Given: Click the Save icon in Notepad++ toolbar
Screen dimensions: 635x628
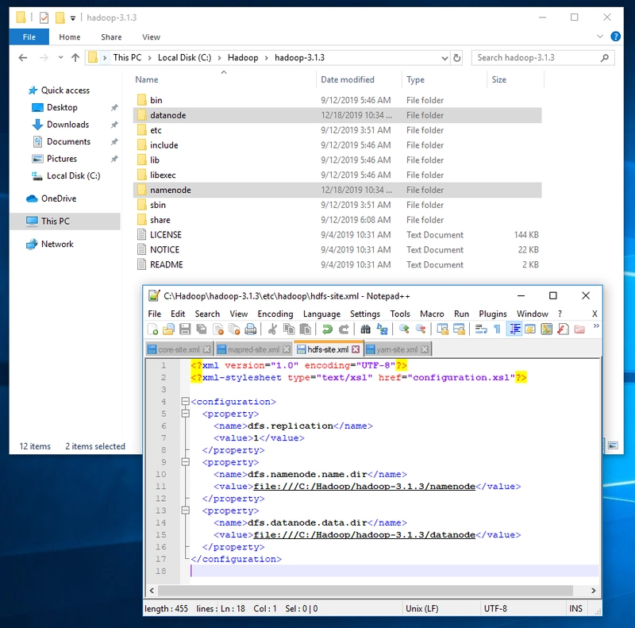Looking at the screenshot, I should (x=185, y=329).
